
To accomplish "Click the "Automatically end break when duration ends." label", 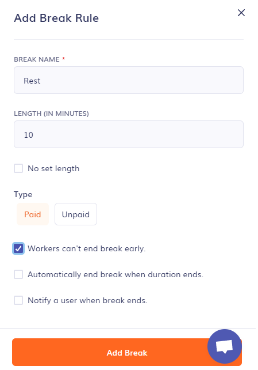I will 115,275.
